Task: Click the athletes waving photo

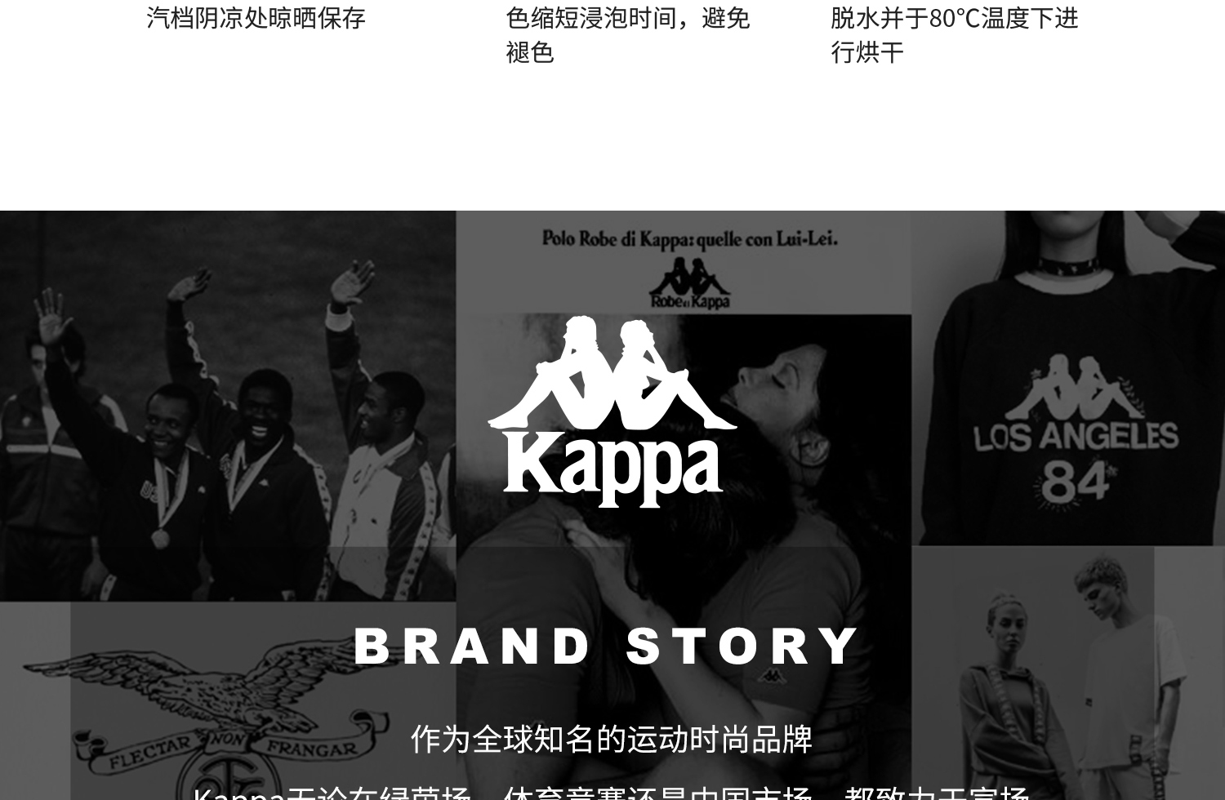Action: point(228,406)
